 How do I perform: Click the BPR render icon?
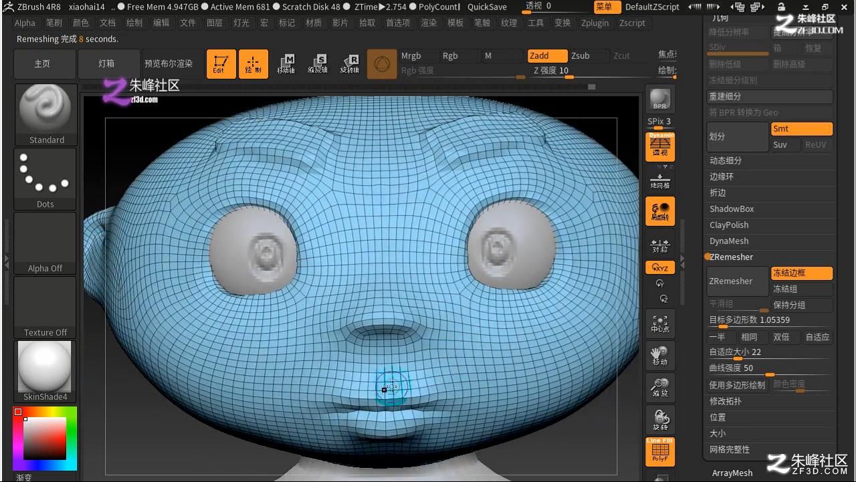coord(660,99)
